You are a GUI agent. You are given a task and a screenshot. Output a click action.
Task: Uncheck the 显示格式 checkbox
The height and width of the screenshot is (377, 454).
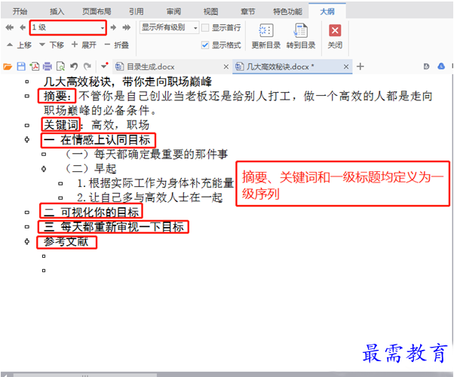pyautogui.click(x=205, y=45)
